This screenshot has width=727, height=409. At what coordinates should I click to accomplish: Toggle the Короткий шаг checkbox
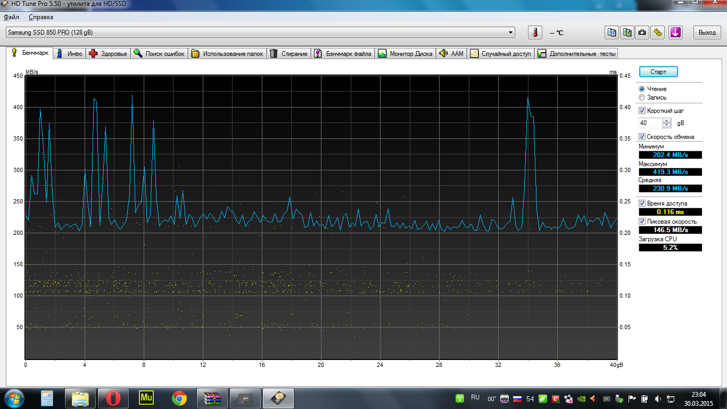[x=642, y=111]
